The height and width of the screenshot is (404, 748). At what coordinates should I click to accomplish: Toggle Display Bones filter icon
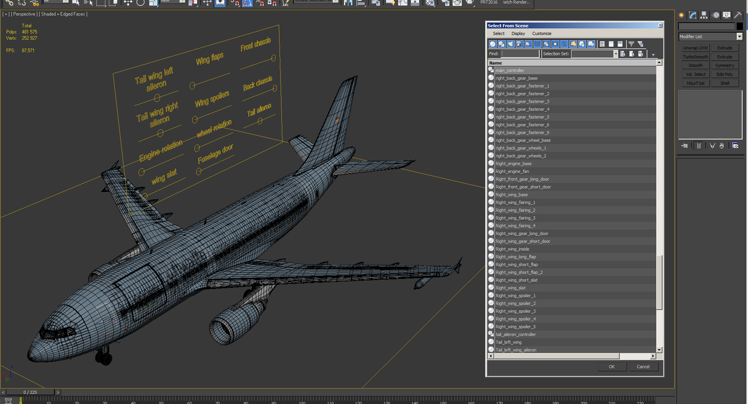click(x=565, y=44)
